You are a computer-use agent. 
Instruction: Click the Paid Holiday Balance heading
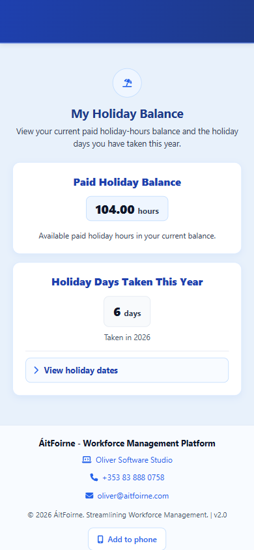(127, 182)
